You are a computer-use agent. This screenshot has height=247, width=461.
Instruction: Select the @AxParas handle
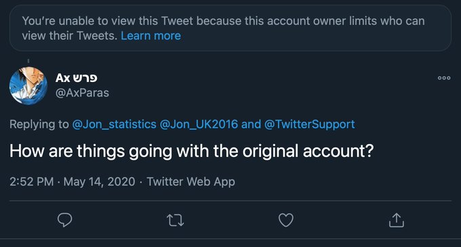pyautogui.click(x=82, y=93)
